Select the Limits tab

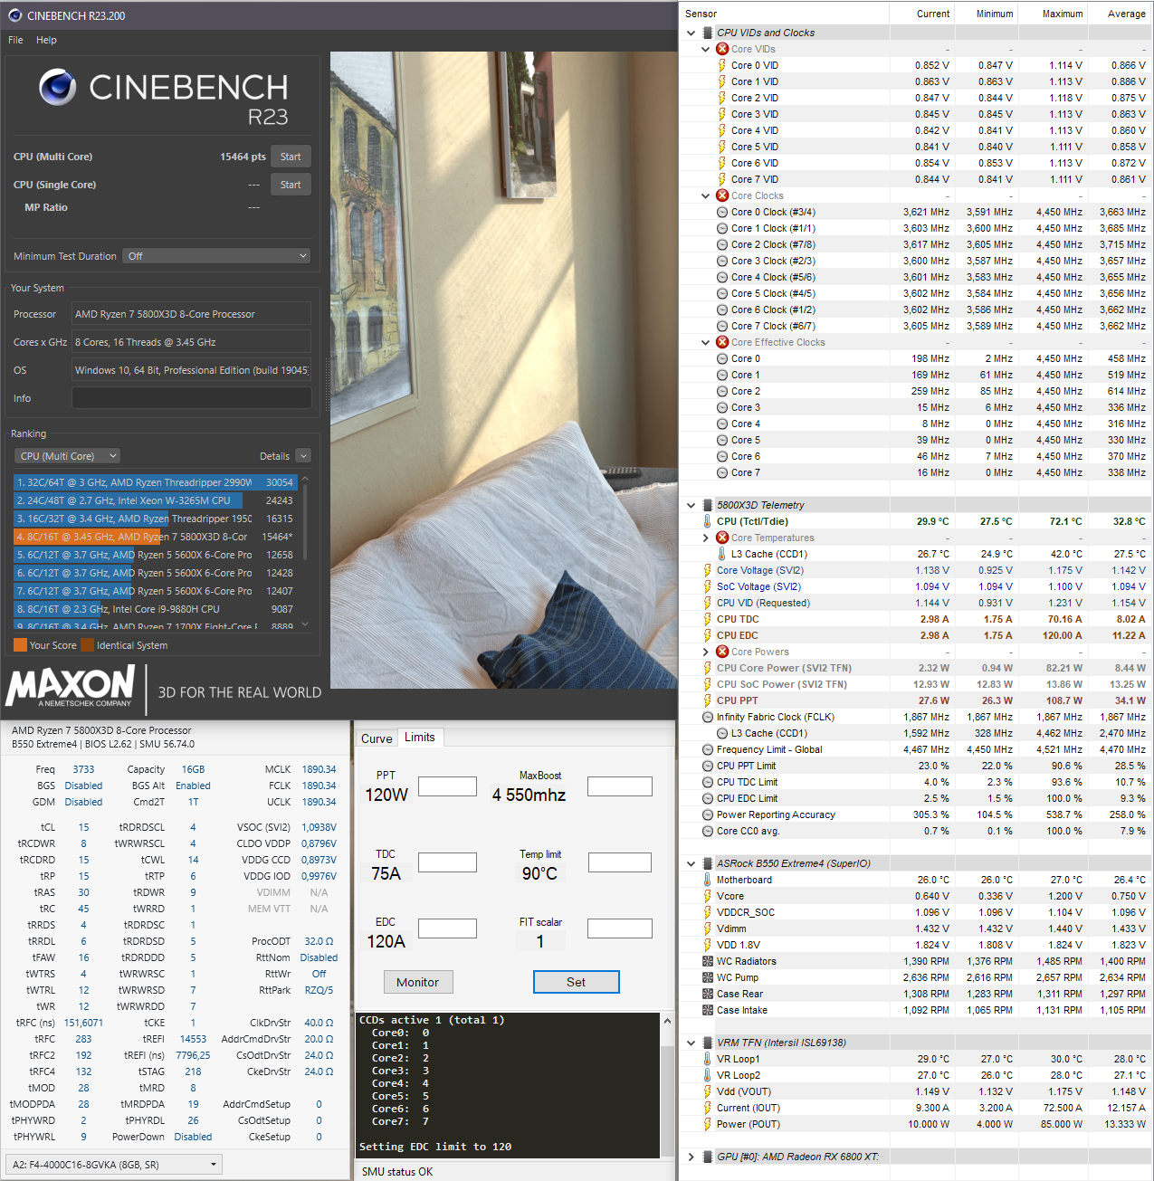click(x=420, y=738)
